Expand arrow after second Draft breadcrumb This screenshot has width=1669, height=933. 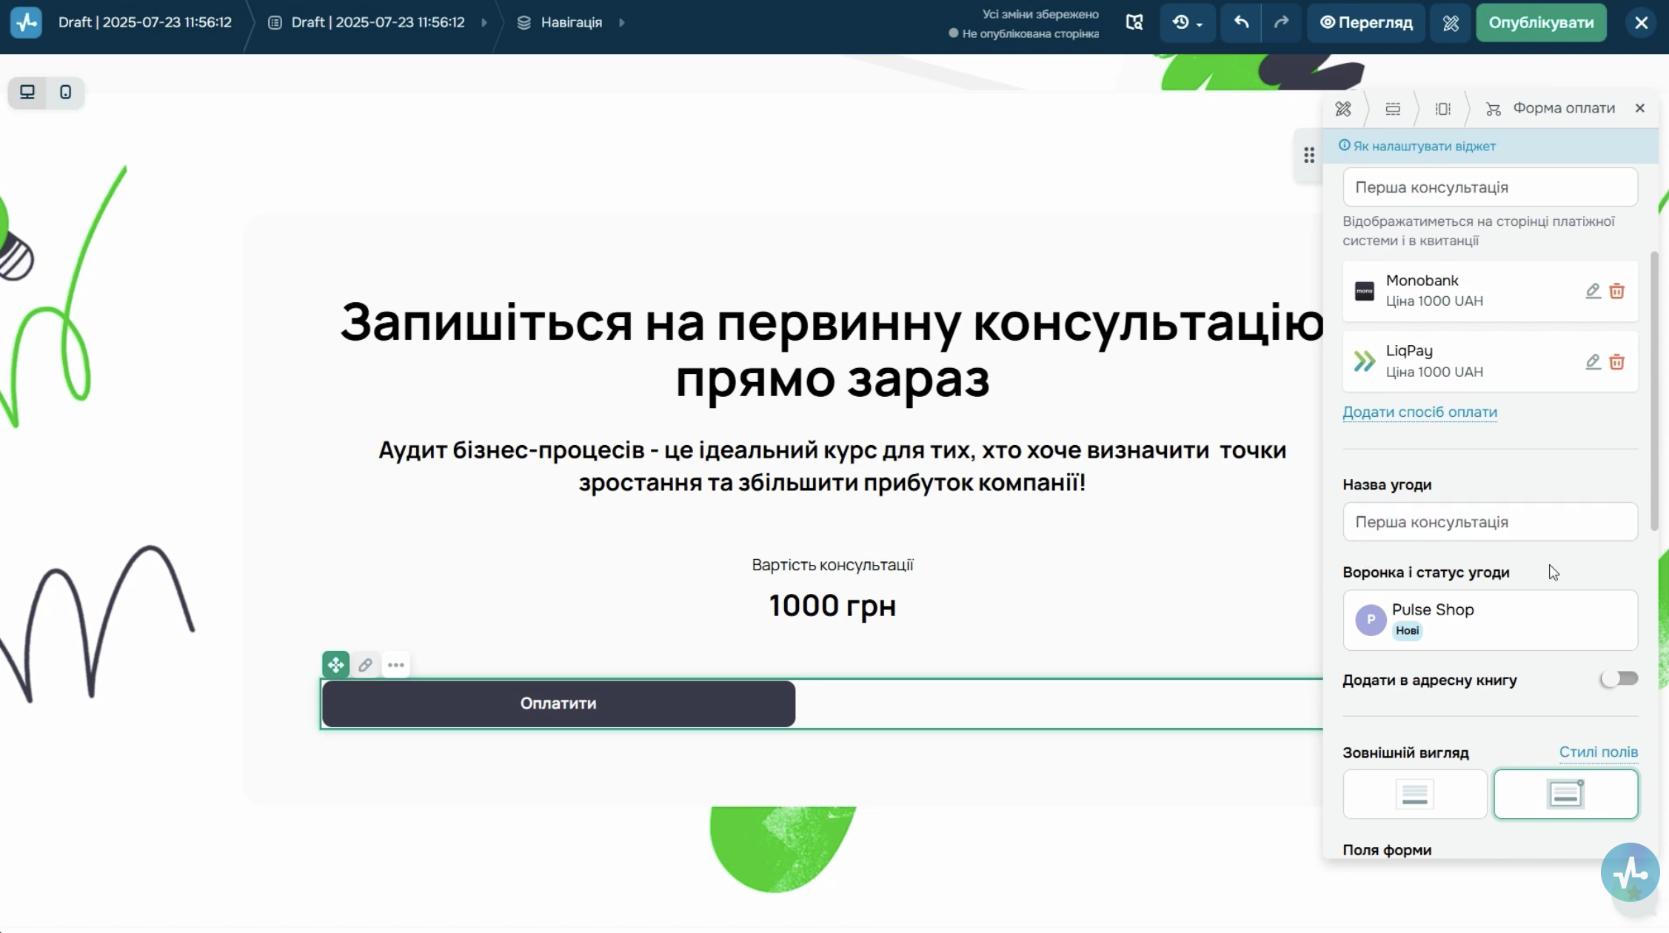tap(484, 22)
